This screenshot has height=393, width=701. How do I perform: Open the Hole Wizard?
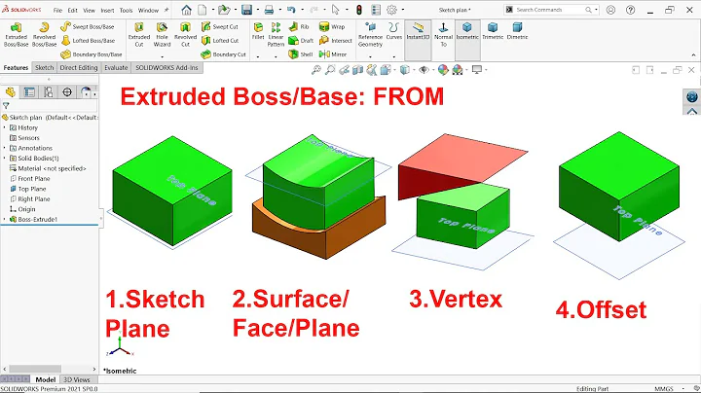(162, 34)
